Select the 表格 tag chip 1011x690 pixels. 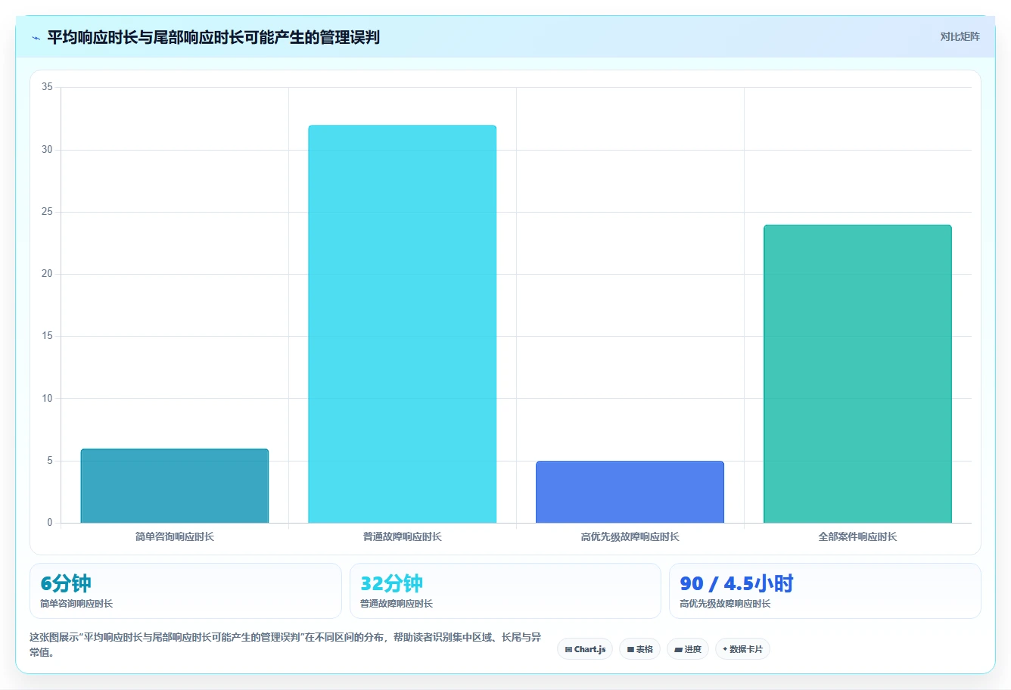tap(639, 649)
